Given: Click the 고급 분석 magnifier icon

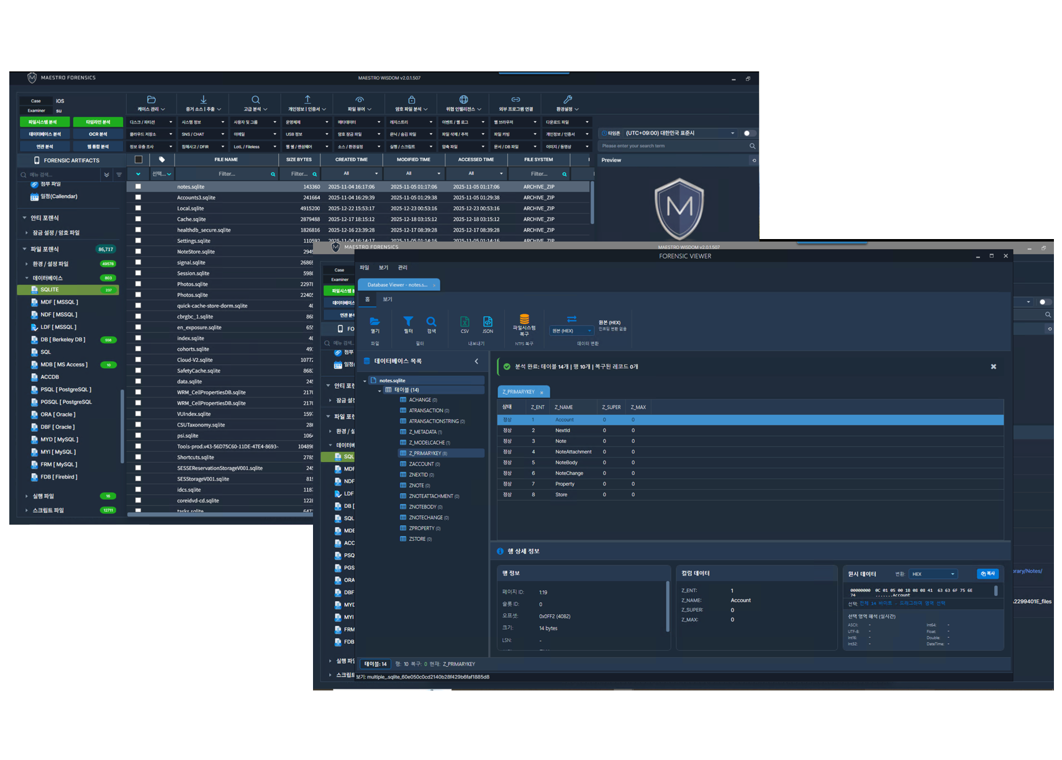Looking at the screenshot, I should click(x=255, y=99).
